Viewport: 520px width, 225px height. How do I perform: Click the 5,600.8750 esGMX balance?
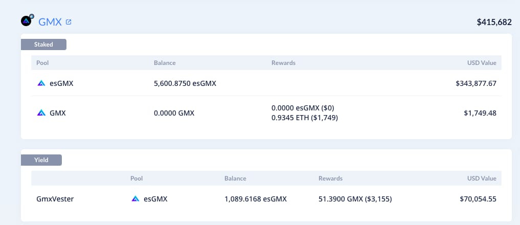(185, 83)
